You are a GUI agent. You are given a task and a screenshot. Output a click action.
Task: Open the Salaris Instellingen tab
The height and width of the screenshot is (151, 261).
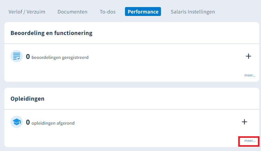tap(193, 12)
